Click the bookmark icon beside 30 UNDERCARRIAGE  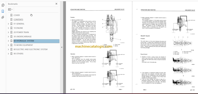point(11,37)
